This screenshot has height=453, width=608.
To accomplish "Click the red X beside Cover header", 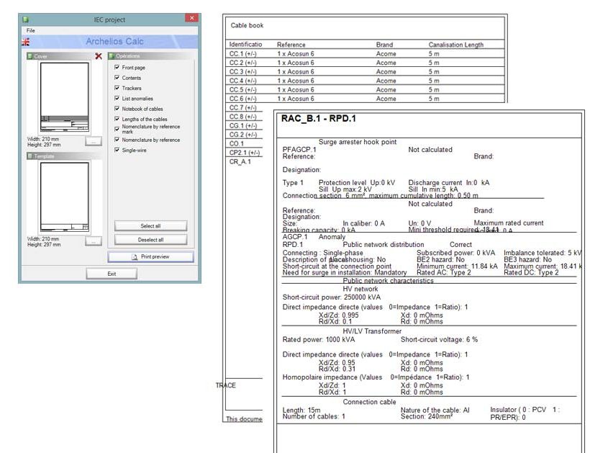I will click(99, 56).
